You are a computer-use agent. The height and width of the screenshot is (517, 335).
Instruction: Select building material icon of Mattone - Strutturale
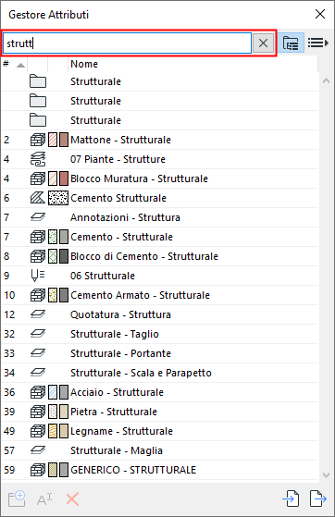[x=38, y=140]
